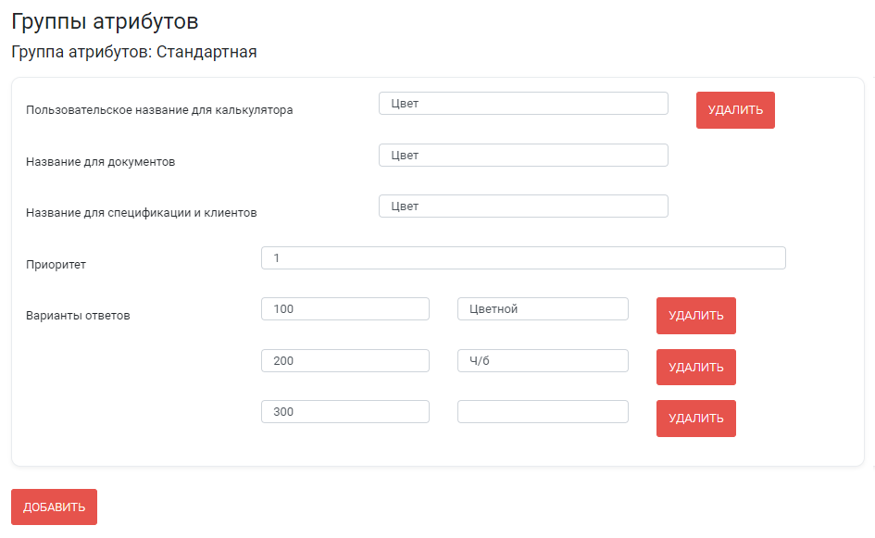Viewport: 875px width, 538px height.
Task: Click the Варианты ответов label
Action: [78, 316]
